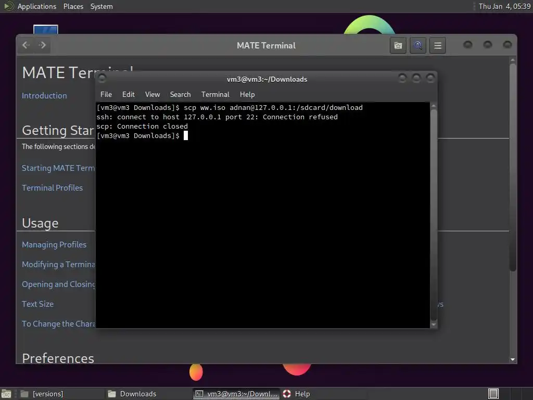Viewport: 533px width, 400px height.
Task: Click the clock showing Thu Jan 4, 05:39
Action: tap(504, 6)
